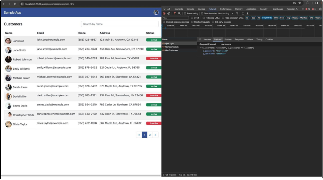
Task: Toggle the network filter funnel icon
Action: tap(175, 13)
